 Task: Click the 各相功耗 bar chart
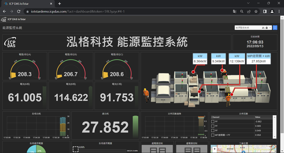tap(36, 127)
